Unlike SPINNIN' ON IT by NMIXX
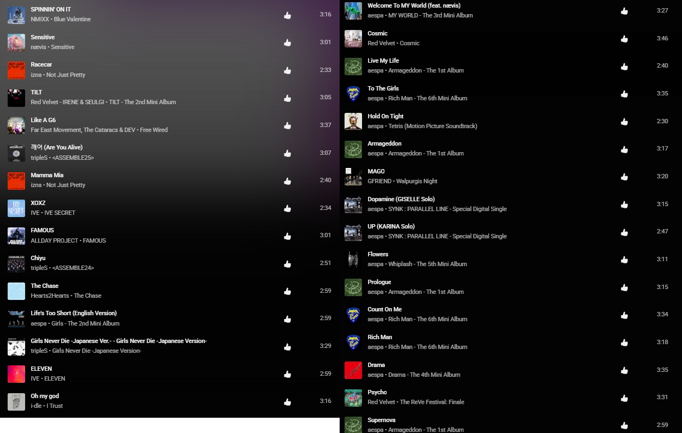 pyautogui.click(x=287, y=15)
